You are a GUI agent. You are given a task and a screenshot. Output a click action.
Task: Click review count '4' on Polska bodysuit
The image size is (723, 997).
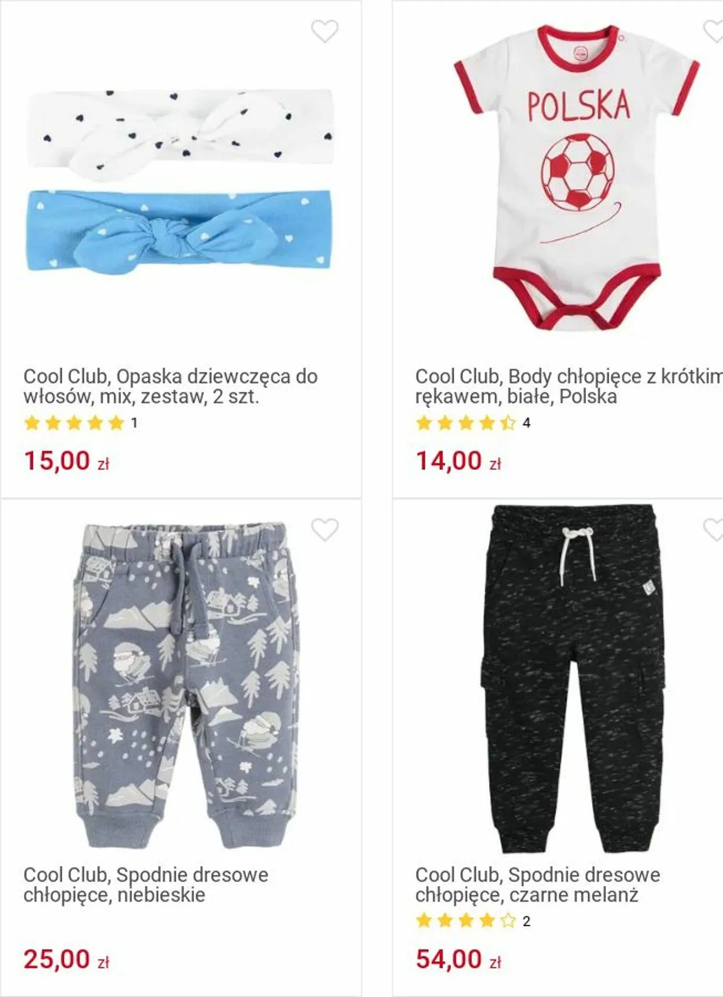pos(526,423)
